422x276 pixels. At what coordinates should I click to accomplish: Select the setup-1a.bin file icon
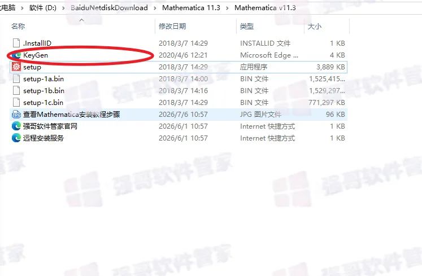tap(16, 79)
